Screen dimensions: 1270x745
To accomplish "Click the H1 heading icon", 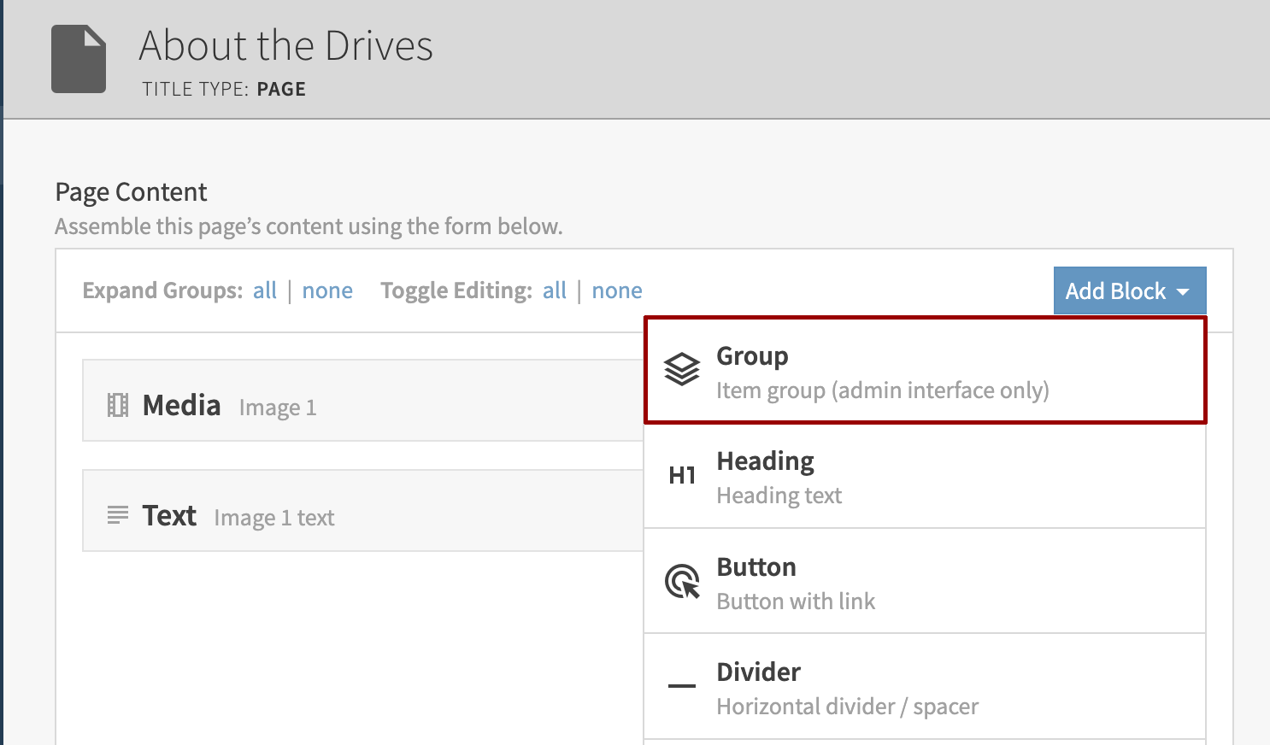I will coord(682,476).
